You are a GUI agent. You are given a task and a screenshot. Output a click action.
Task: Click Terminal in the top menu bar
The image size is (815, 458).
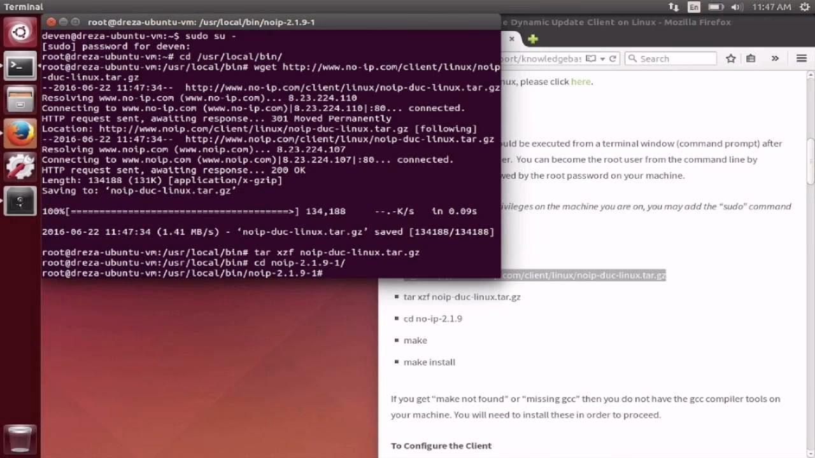pos(24,6)
